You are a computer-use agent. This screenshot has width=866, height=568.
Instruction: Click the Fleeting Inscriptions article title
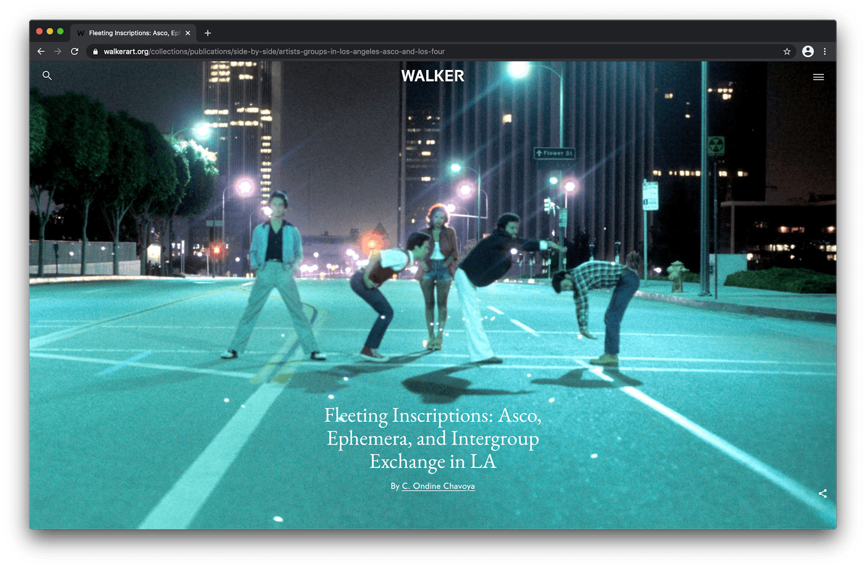point(432,438)
